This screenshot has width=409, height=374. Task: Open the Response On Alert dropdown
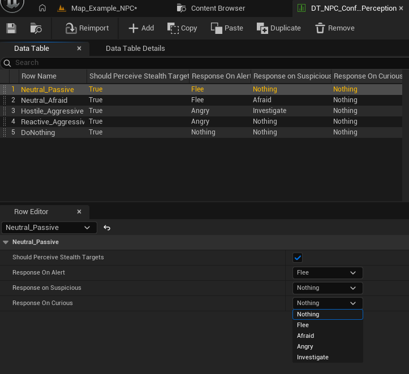327,273
